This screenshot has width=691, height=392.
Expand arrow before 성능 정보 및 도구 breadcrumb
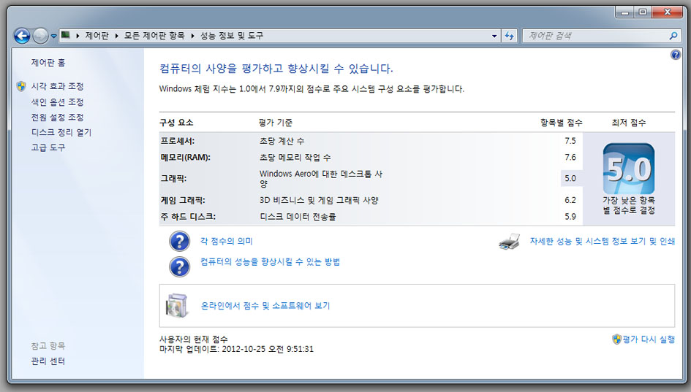(192, 36)
